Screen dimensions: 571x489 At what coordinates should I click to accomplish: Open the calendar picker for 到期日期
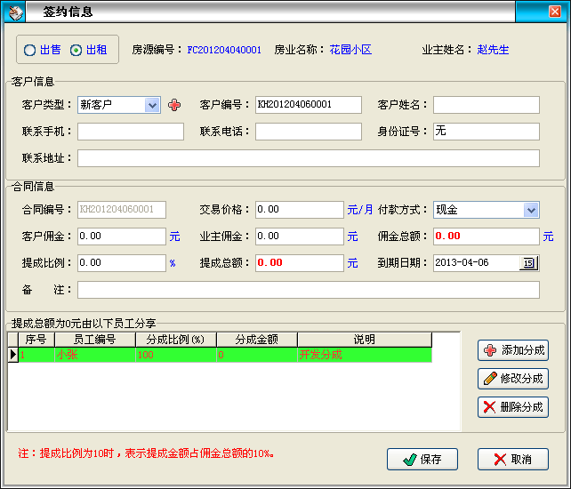[x=528, y=263]
